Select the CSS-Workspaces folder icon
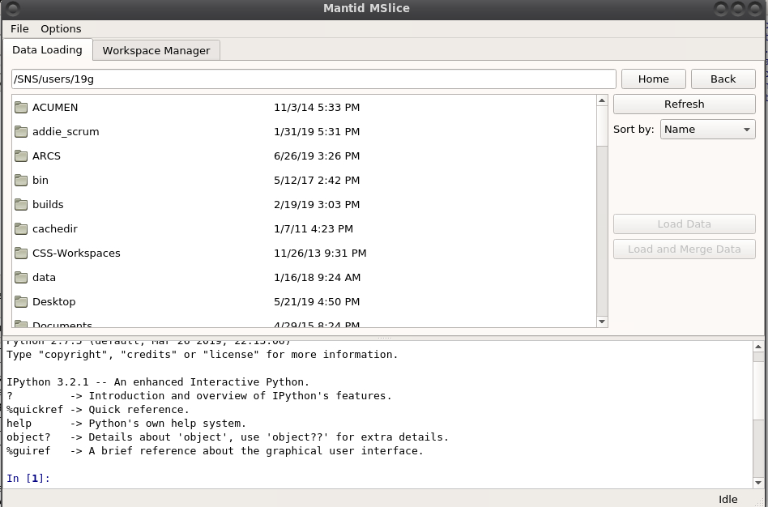The width and height of the screenshot is (768, 507). (x=21, y=253)
